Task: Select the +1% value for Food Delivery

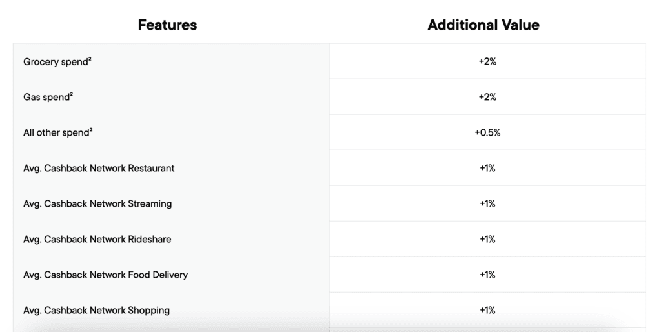Action: tap(487, 275)
